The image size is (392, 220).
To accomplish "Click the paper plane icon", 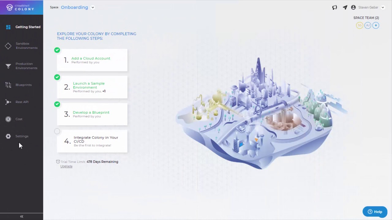I will click(x=345, y=7).
